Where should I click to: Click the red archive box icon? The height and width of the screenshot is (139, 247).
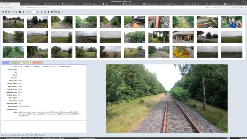[55, 12]
